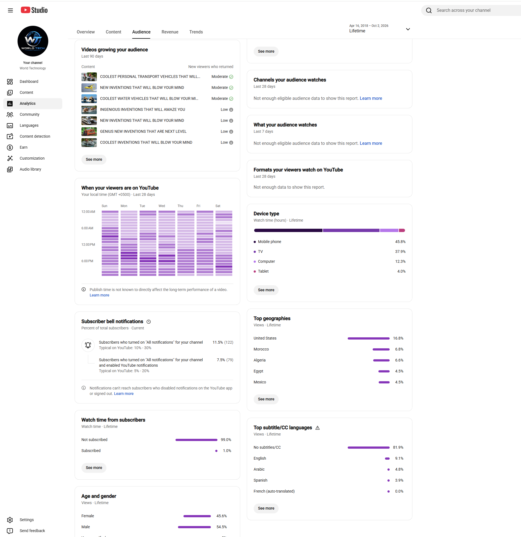Click the Languages subtitles icon
This screenshot has width=521, height=537.
(10, 125)
